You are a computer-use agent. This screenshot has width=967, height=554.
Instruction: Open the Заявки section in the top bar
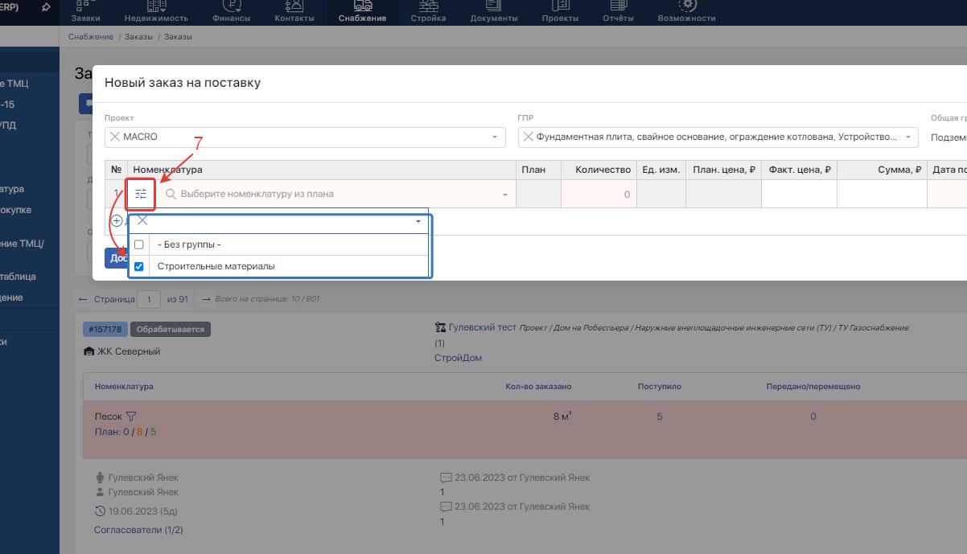[x=85, y=12]
